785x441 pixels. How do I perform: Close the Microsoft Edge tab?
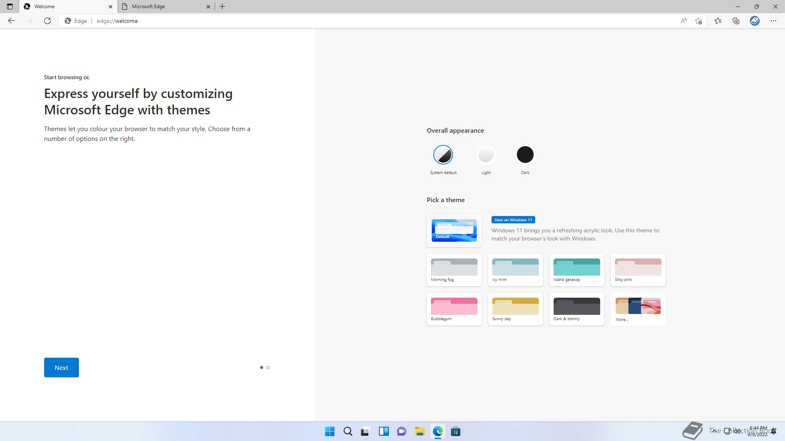coord(208,7)
